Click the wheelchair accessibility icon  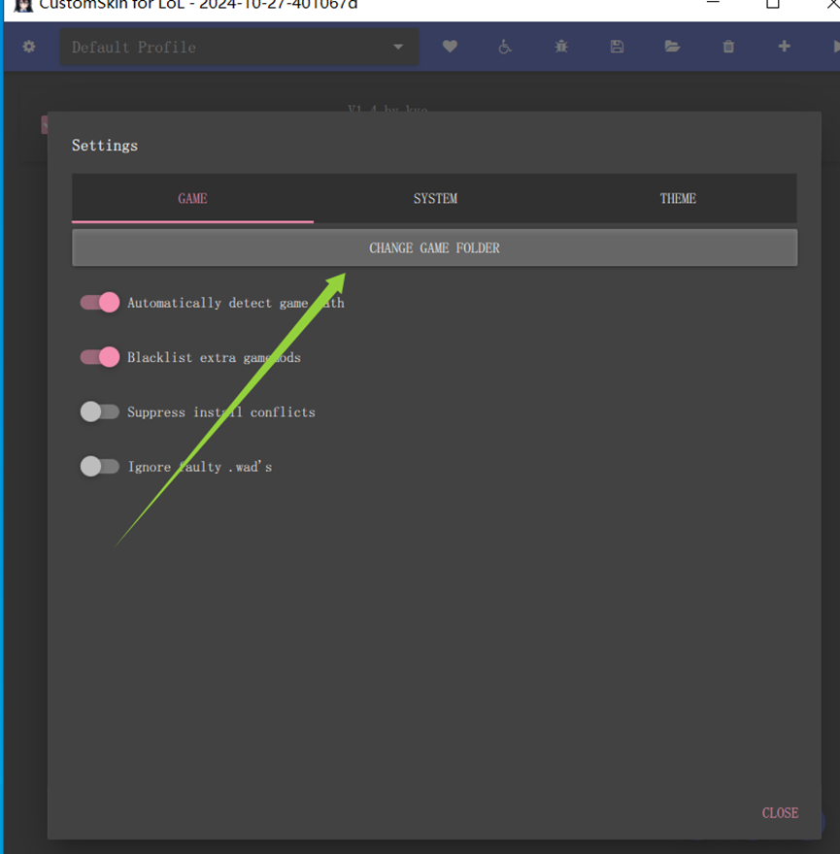505,47
